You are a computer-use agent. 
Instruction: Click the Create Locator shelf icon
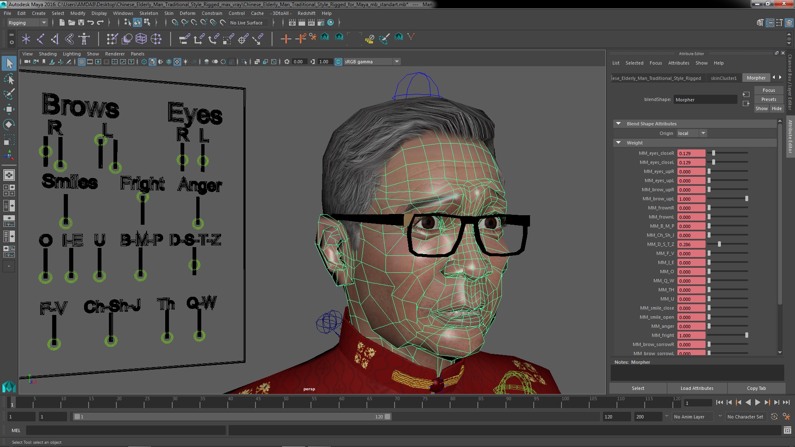26,39
